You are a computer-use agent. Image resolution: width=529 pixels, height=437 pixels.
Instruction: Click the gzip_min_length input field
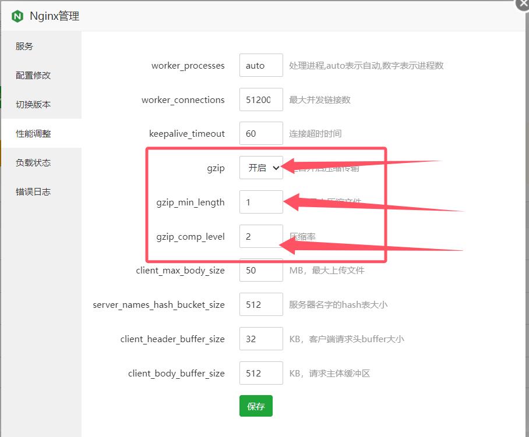click(x=261, y=202)
